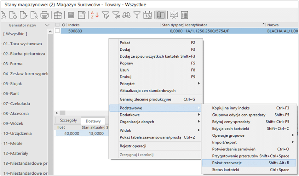
Task: Select the 12–Materiały category in the sidebar
Action: (x=16, y=153)
